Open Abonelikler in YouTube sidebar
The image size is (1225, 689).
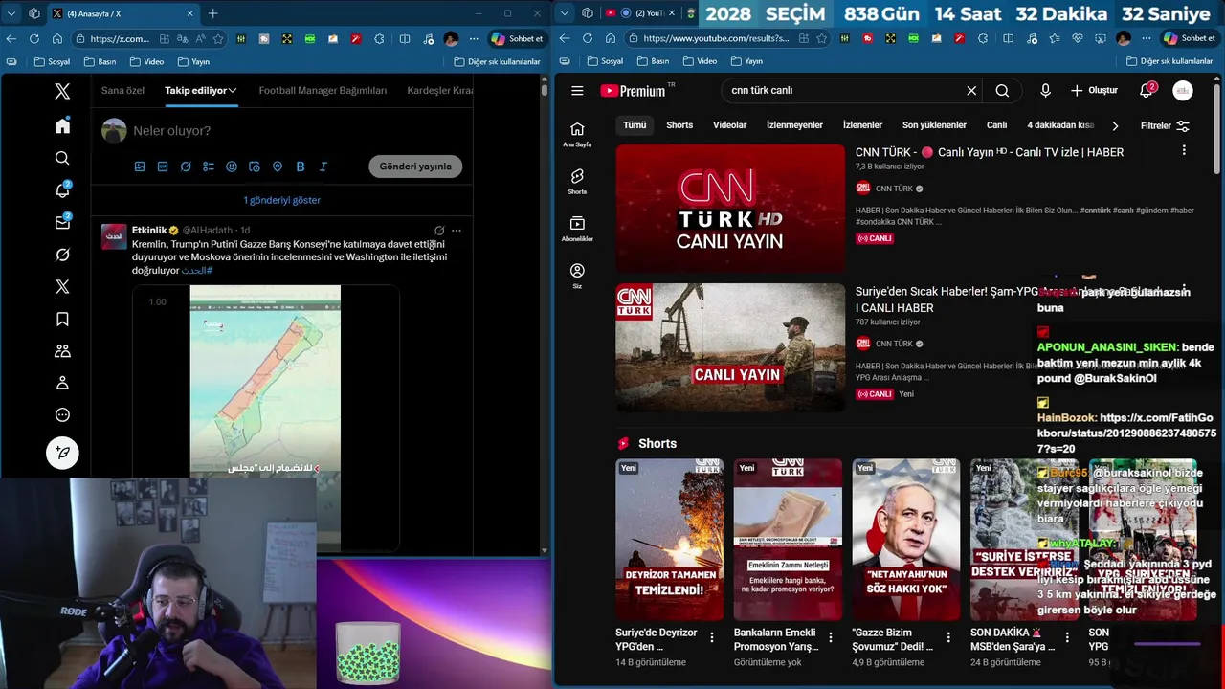(577, 229)
